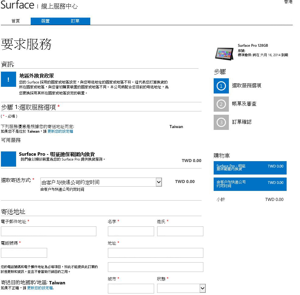The image size is (300, 295).
Task: Click the blue exclamation info icon
Action: pyautogui.click(x=9, y=79)
